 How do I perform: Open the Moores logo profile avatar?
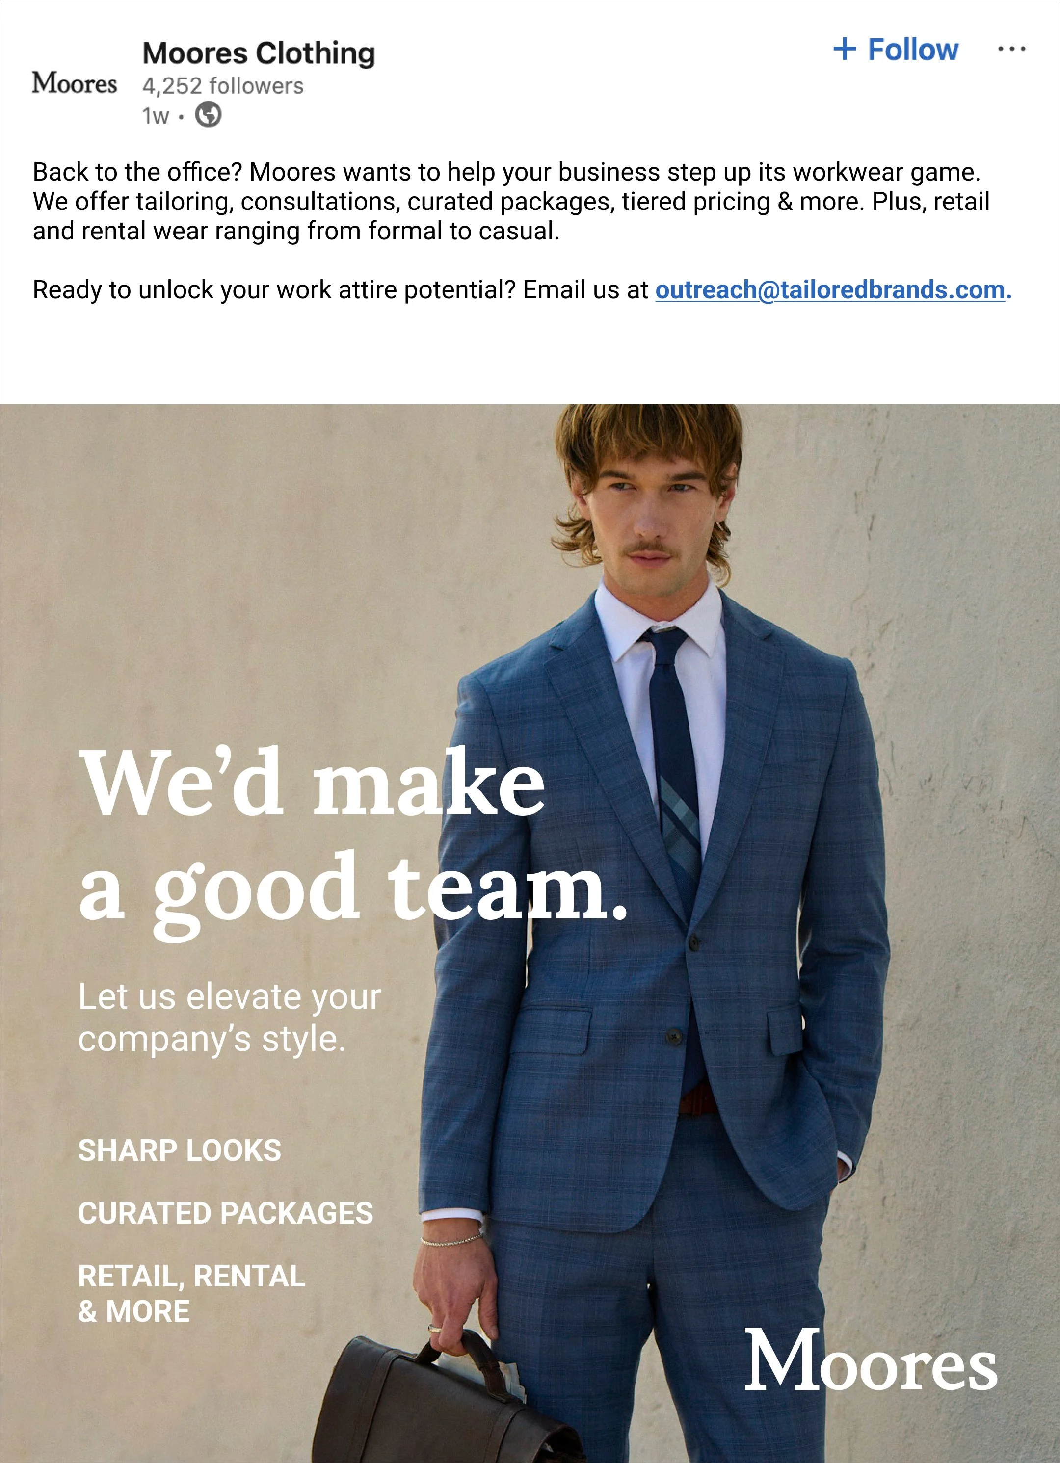[74, 83]
